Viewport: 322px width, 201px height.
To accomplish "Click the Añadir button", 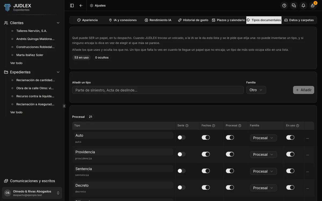I will 303,90.
